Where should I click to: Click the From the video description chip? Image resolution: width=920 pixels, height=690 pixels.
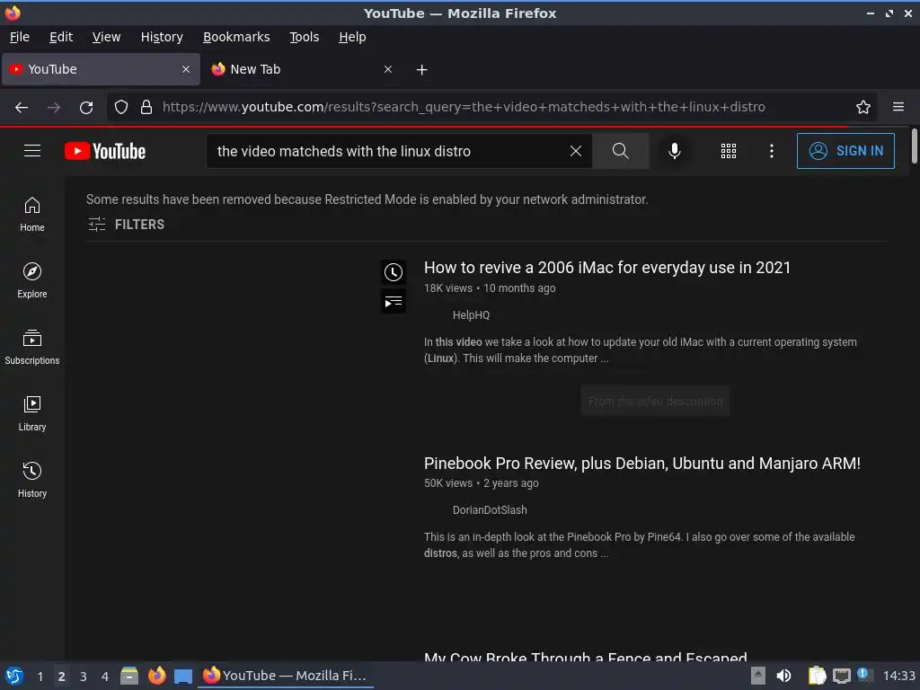(655, 402)
